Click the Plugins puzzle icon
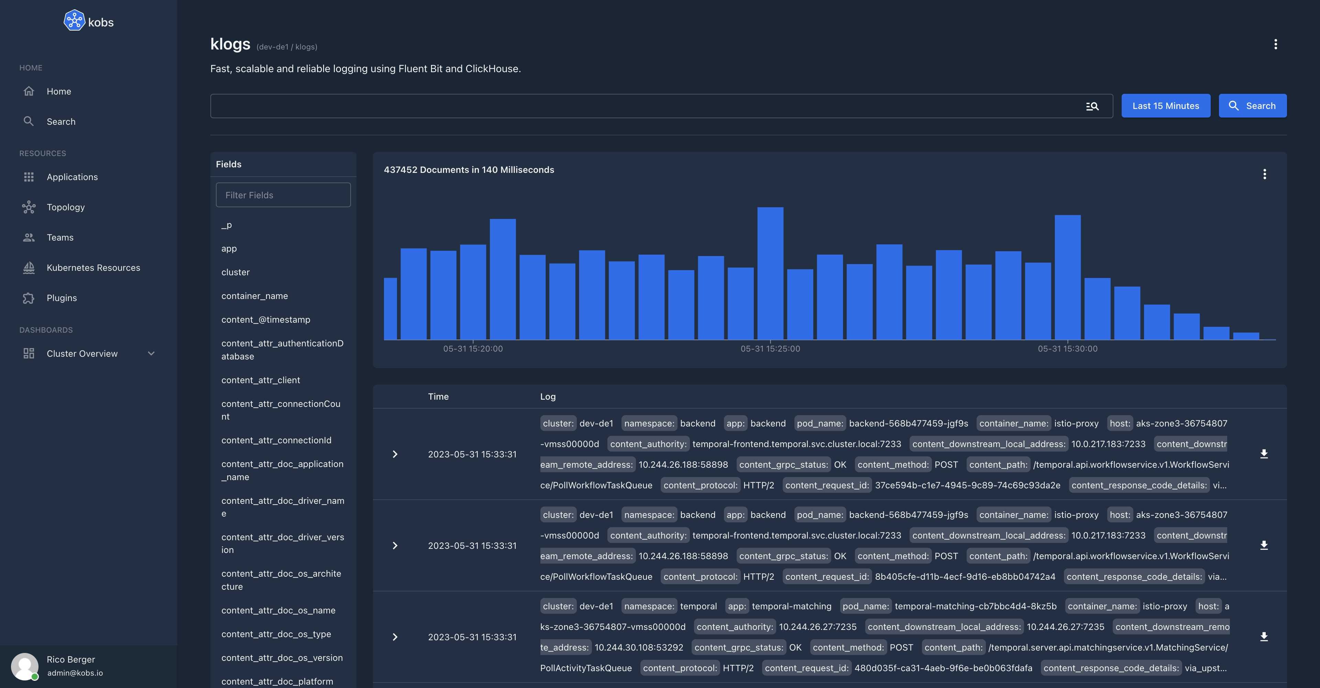1320x688 pixels. 29,298
